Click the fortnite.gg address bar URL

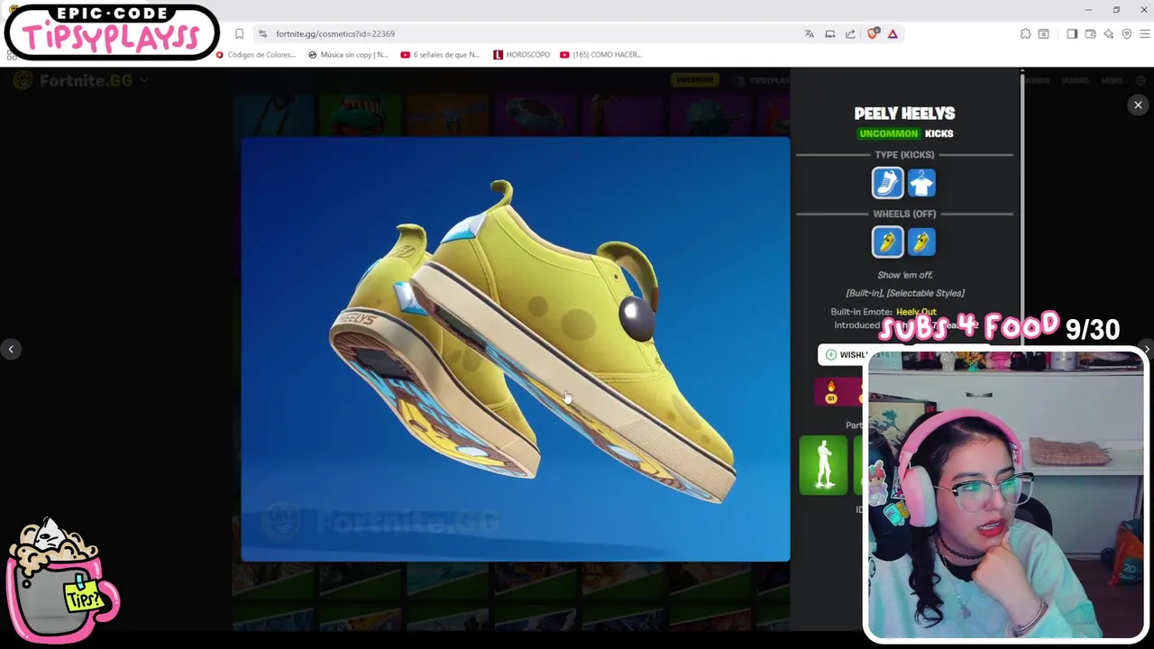coord(335,33)
